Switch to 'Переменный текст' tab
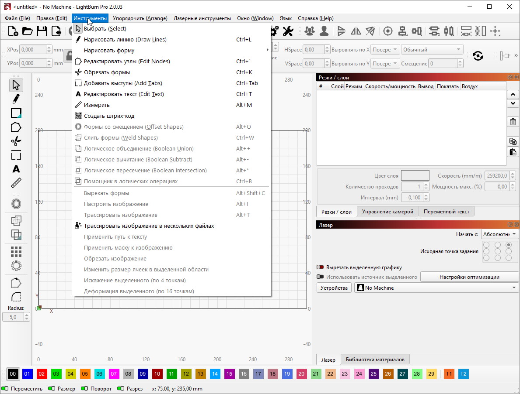The width and height of the screenshot is (520, 394). [447, 212]
